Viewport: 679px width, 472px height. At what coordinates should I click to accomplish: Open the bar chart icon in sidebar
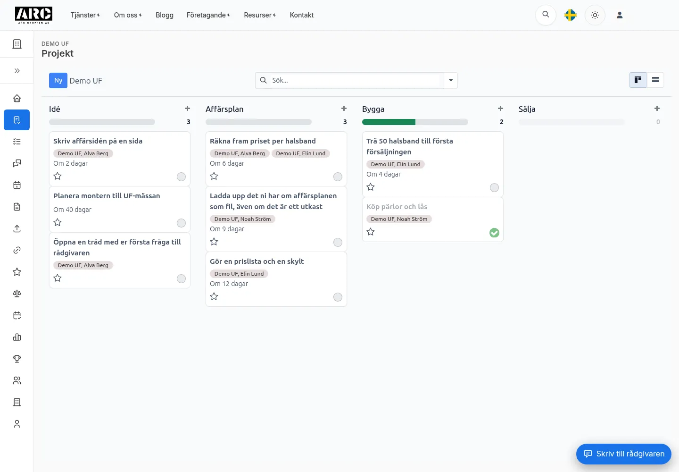pos(17,337)
